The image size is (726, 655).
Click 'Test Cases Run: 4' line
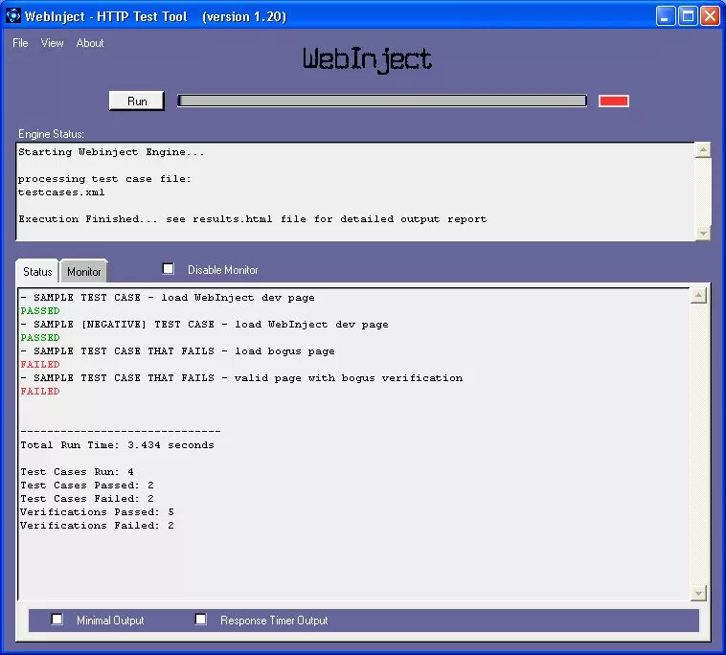77,472
